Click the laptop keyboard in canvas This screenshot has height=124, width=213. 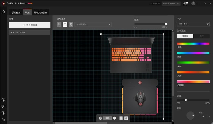point(131,55)
